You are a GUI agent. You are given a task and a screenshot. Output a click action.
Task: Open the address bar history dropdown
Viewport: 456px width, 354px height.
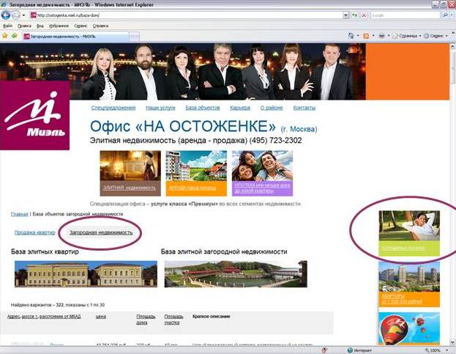345,15
